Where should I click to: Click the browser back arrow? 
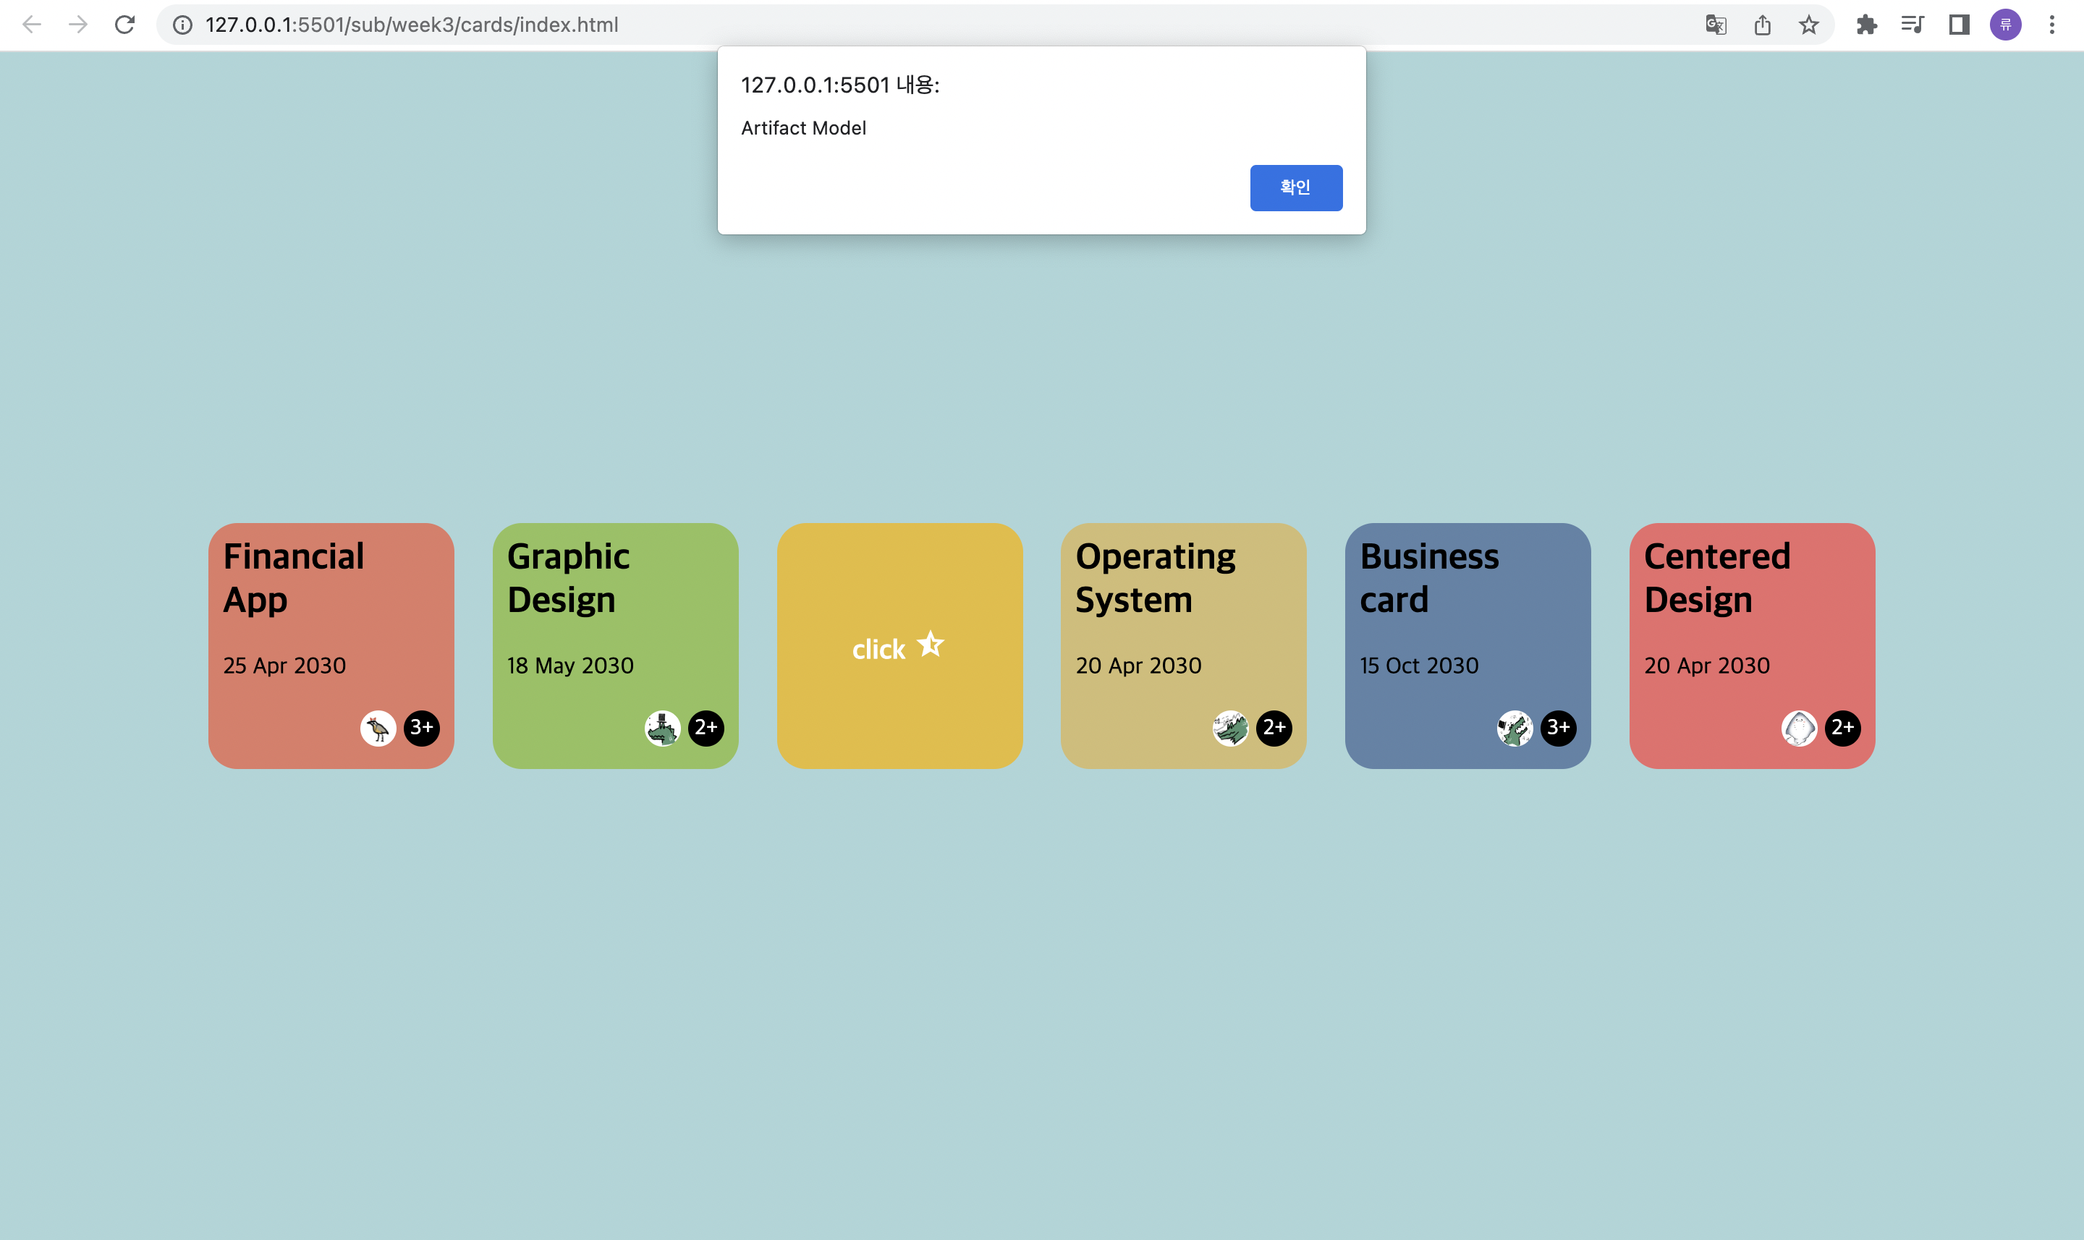click(32, 25)
